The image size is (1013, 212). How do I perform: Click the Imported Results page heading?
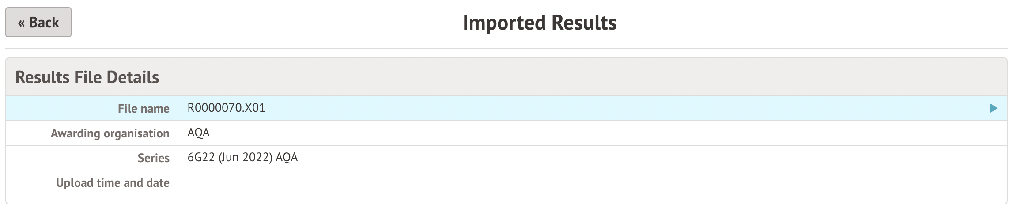540,23
